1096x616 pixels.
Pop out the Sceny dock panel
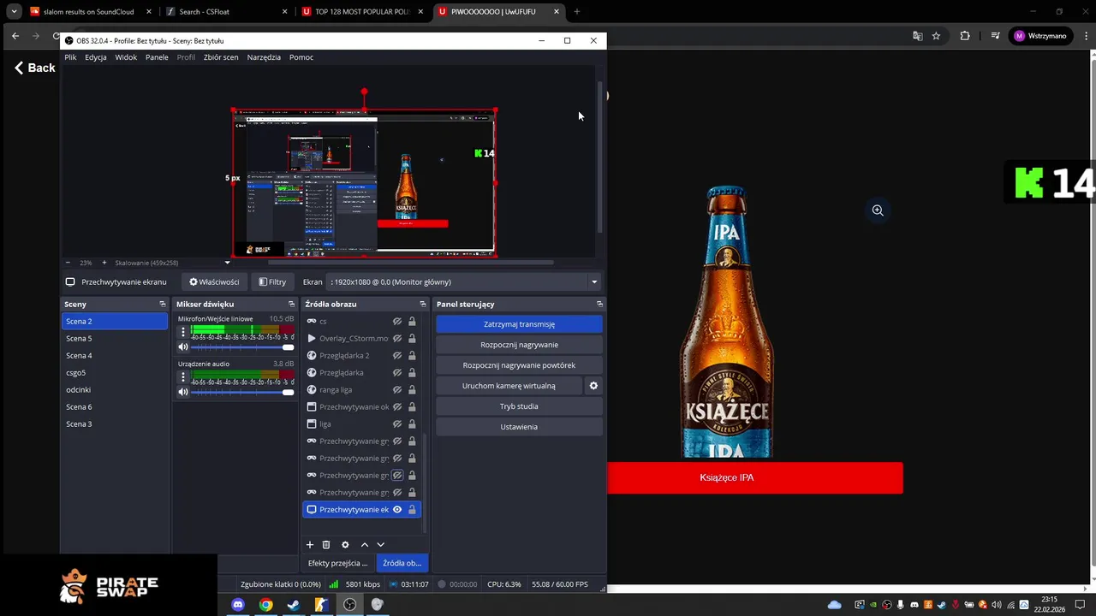pyautogui.click(x=162, y=304)
